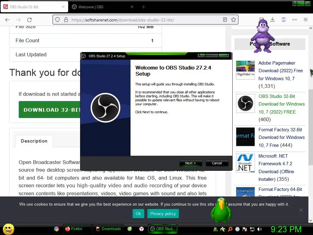Click the Format Factory 64-Bit thumbnail
Screen dimensions: 313x235
pyautogui.click(x=245, y=192)
